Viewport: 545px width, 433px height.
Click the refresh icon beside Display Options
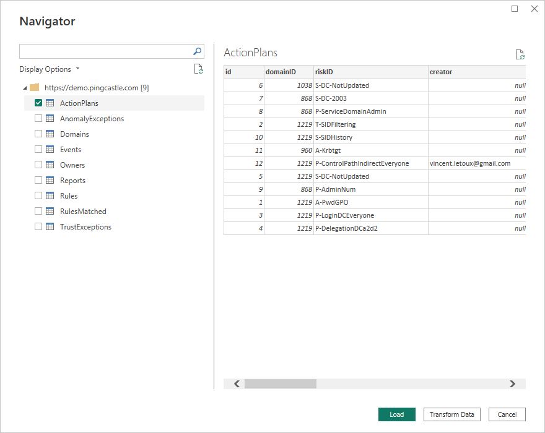tap(198, 69)
